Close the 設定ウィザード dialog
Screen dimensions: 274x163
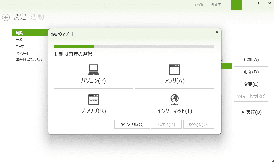[217, 32]
